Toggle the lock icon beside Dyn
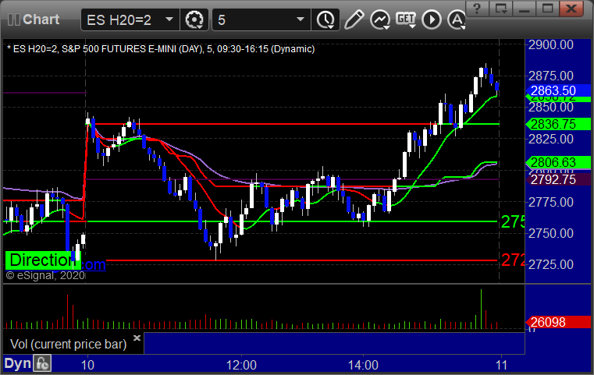Viewport: 594px width, 375px height. point(42,363)
